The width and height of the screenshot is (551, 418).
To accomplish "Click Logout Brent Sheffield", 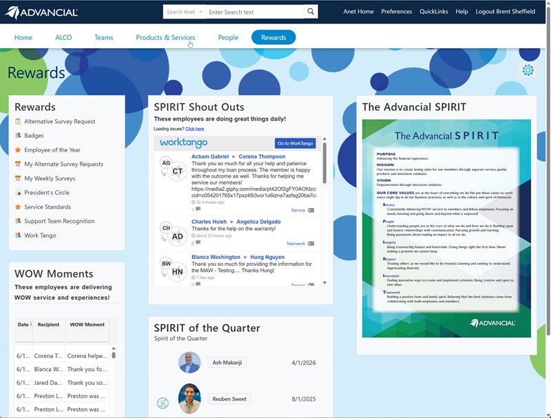I will tap(506, 11).
